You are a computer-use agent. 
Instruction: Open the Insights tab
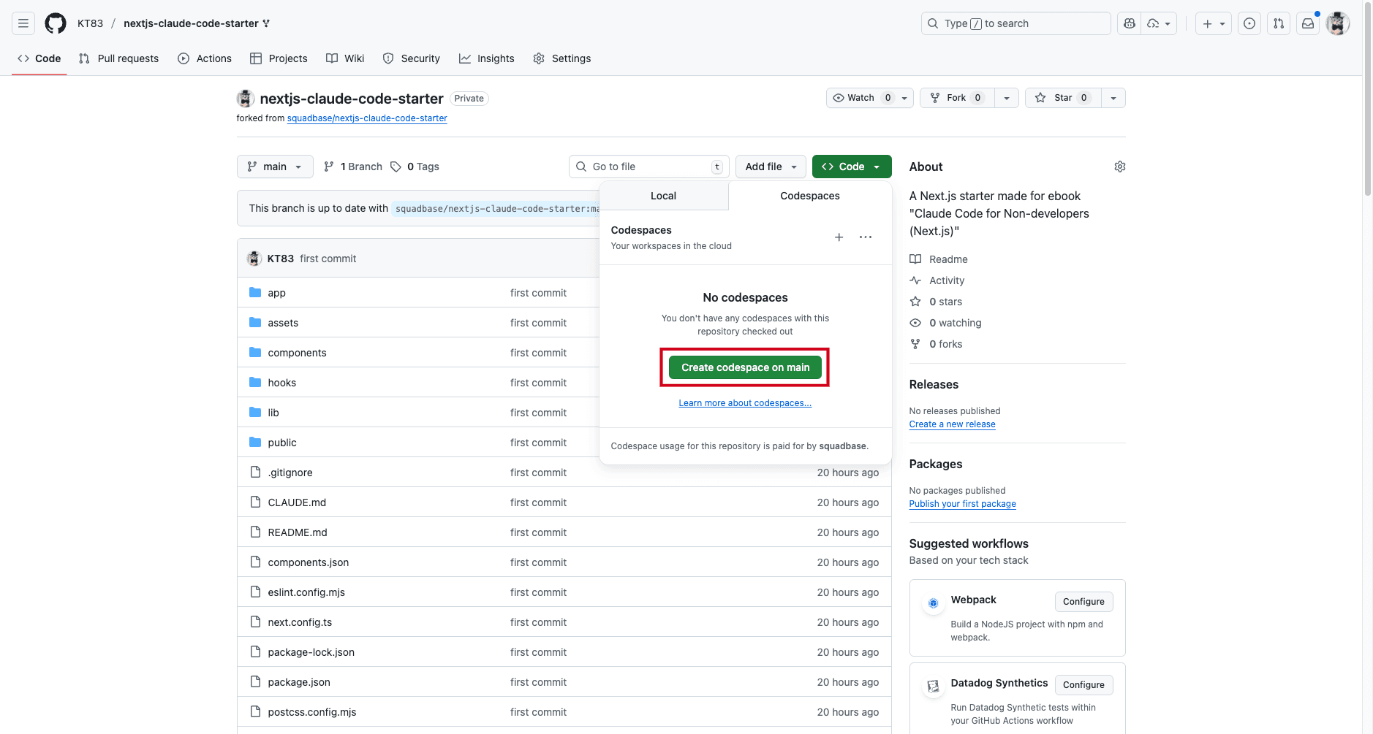(487, 58)
